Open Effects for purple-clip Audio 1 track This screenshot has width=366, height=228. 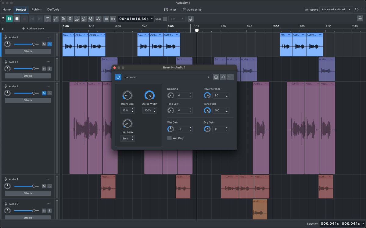point(28,76)
